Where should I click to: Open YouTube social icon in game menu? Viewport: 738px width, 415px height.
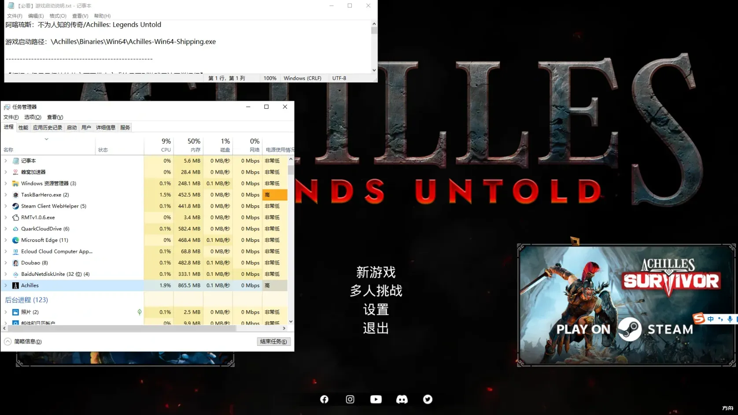point(376,399)
